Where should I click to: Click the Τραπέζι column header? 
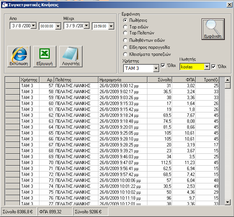click(207, 80)
